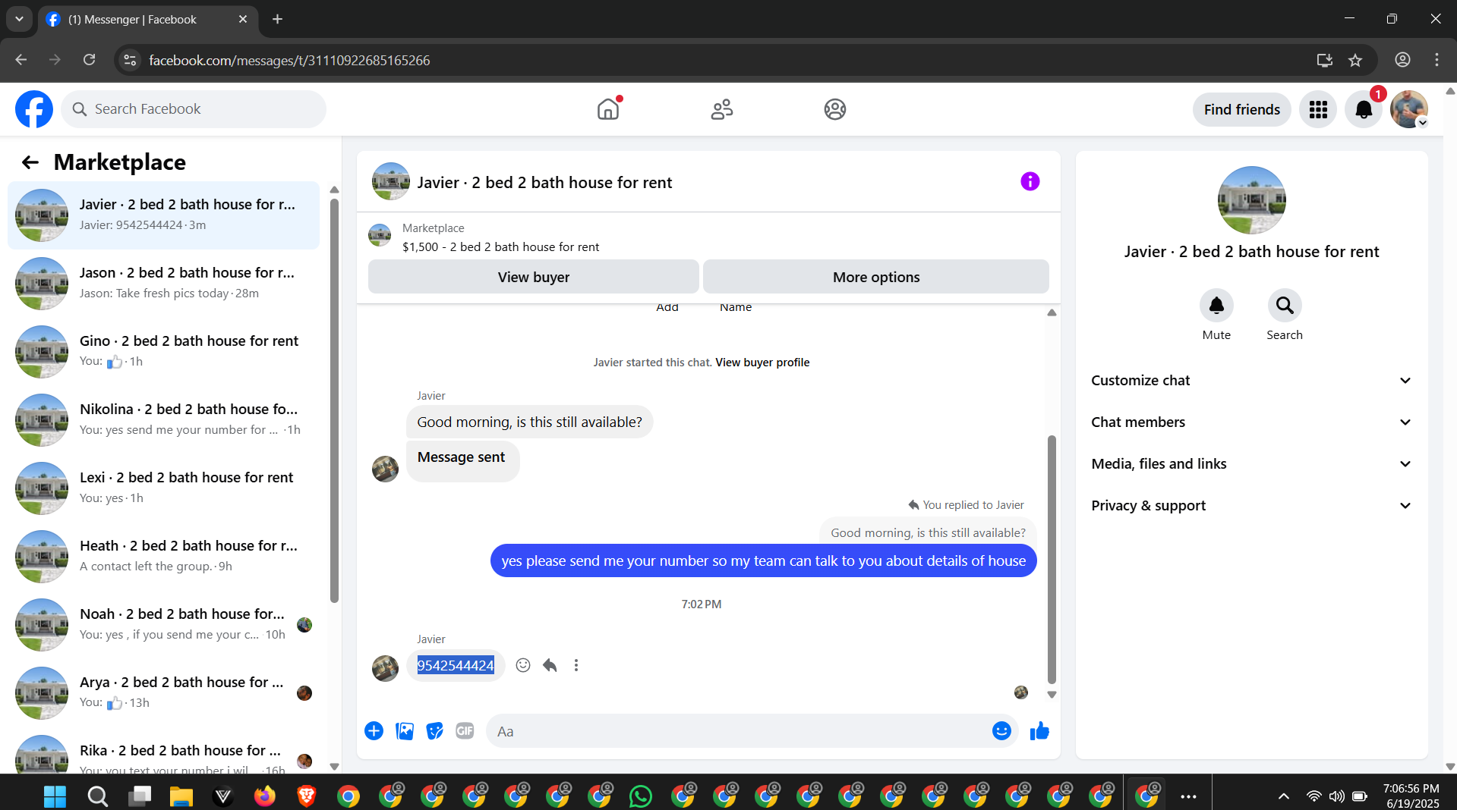Image resolution: width=1457 pixels, height=810 pixels.
Task: Open more options for Javier's message
Action: pos(576,665)
